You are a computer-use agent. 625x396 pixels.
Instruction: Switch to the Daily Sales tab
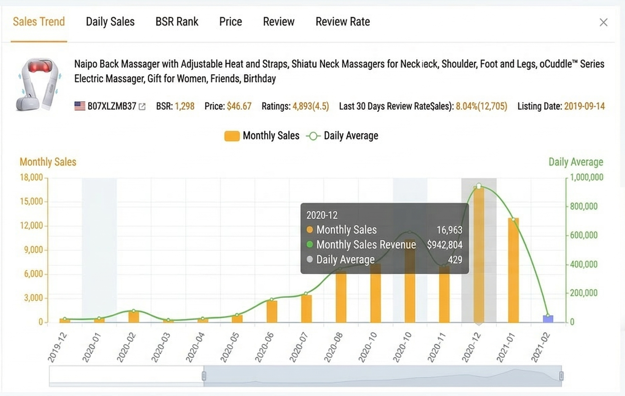tap(110, 21)
